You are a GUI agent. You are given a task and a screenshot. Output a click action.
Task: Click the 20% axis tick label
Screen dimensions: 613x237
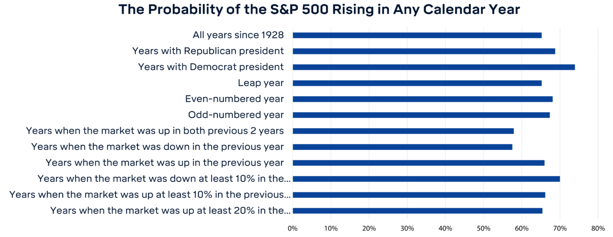coord(369,228)
